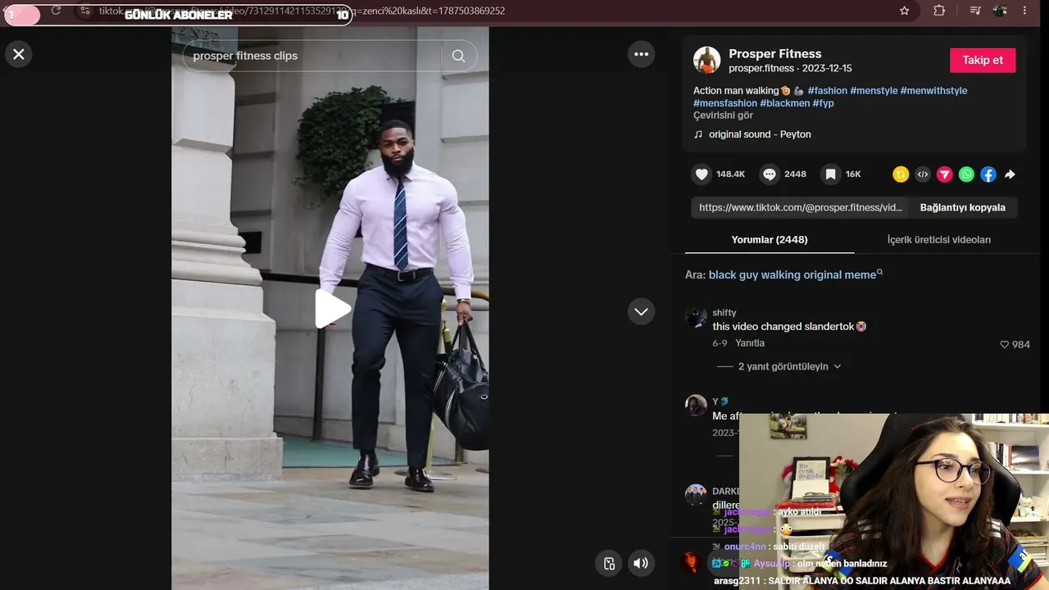
Task: Reload the page in the browser
Action: 56,11
